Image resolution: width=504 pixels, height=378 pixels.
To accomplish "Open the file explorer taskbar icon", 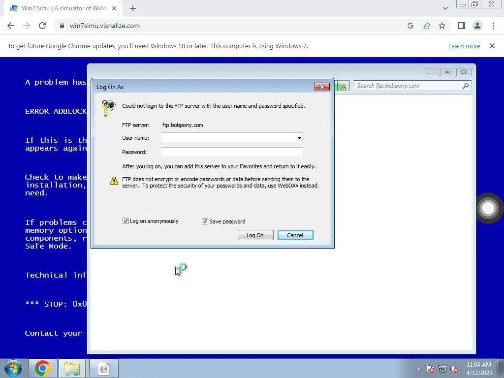I will [72, 368].
